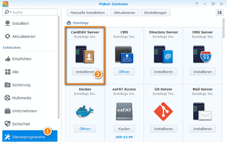
Task: Select the Multimedia category
Action: point(30,98)
